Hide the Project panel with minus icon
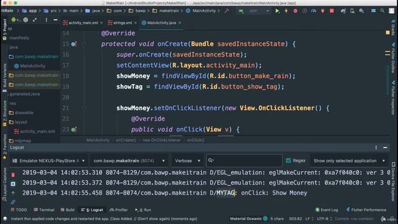This screenshot has width=398, height=224. point(55,20)
